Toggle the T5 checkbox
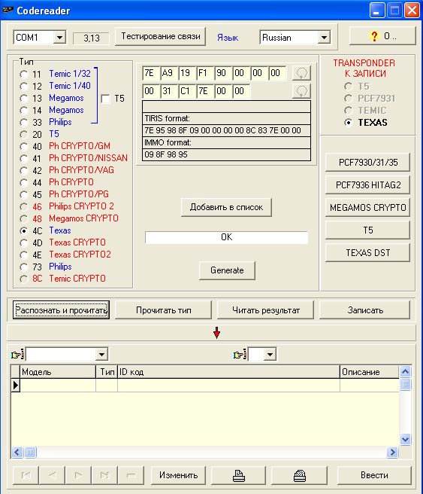 point(106,99)
